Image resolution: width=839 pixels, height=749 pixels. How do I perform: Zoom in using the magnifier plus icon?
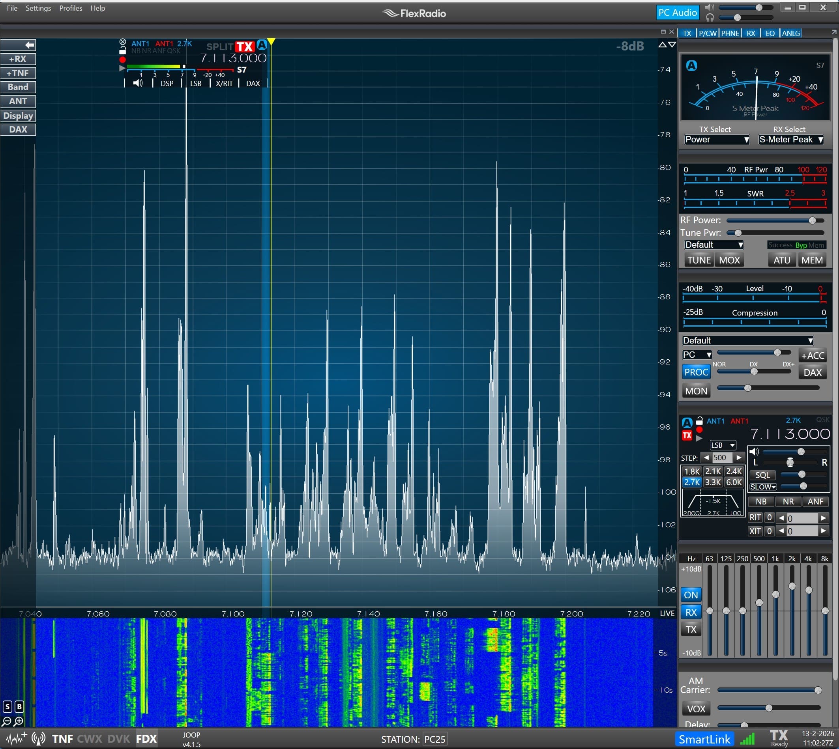[19, 721]
